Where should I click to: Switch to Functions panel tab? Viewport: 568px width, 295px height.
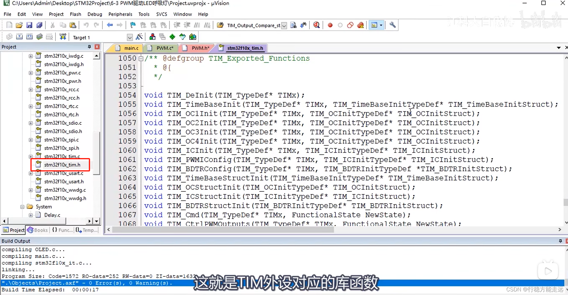[x=62, y=230]
